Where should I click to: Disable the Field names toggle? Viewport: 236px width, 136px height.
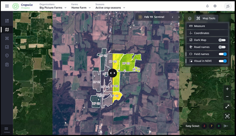[223, 54]
